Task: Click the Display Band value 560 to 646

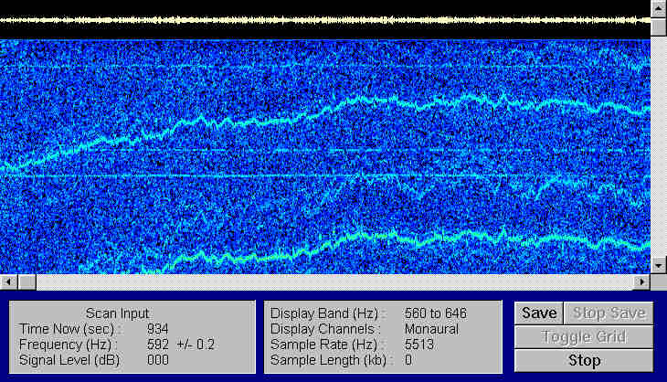Action: coord(435,313)
